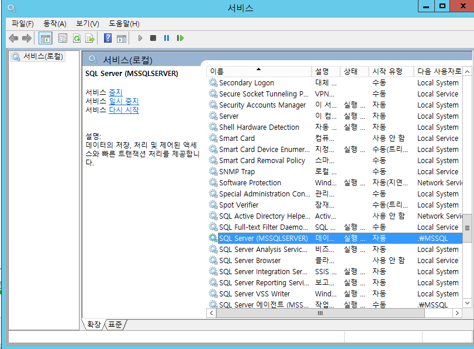The height and width of the screenshot is (349, 474).
Task: Switch to the 확장 tab
Action: 94,324
